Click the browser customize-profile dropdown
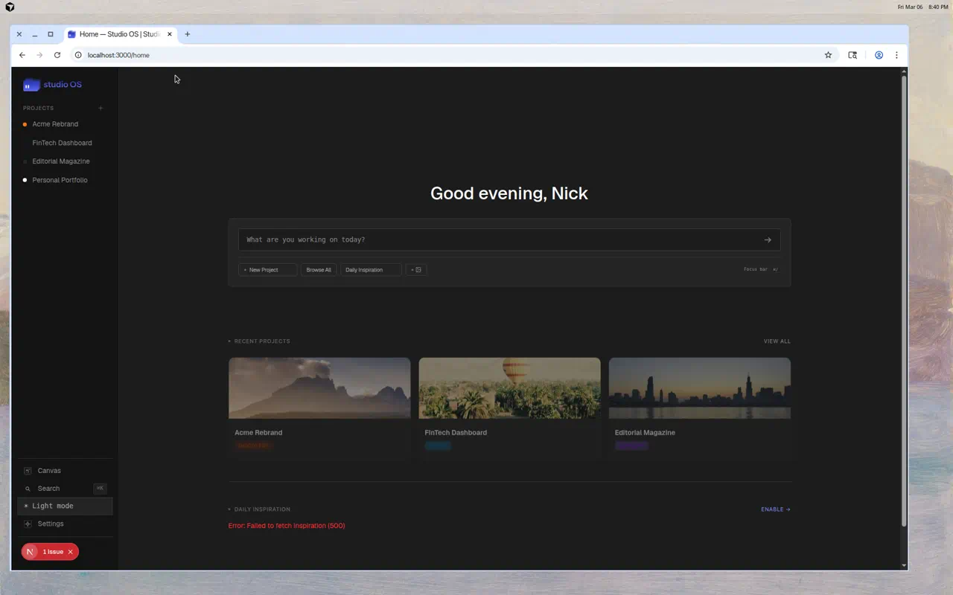The image size is (953, 595). (879, 54)
